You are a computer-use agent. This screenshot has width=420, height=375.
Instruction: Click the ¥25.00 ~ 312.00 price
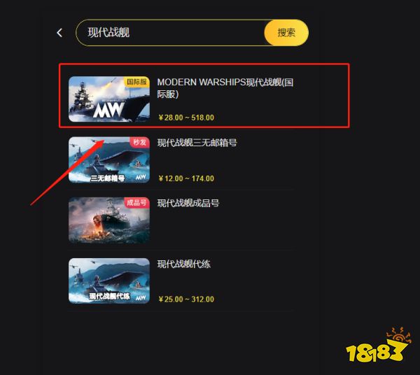186,299
